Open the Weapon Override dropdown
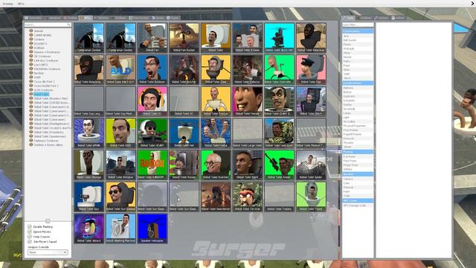This screenshot has width=476, height=268. pyautogui.click(x=48, y=252)
